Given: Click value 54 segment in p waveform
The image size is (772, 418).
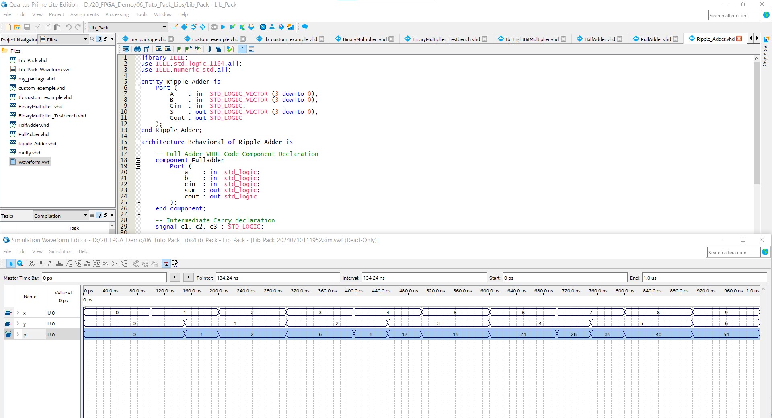Looking at the screenshot, I should pos(726,334).
